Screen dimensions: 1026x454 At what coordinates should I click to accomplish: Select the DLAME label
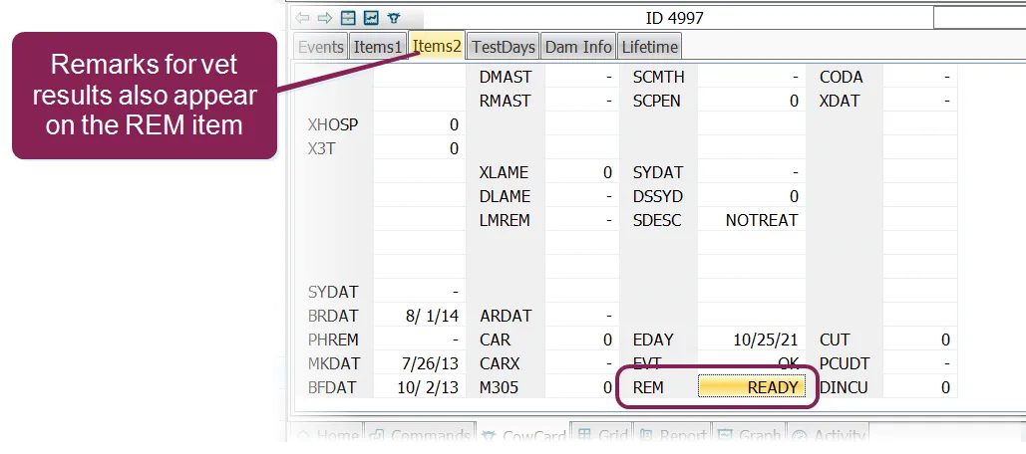coord(505,196)
